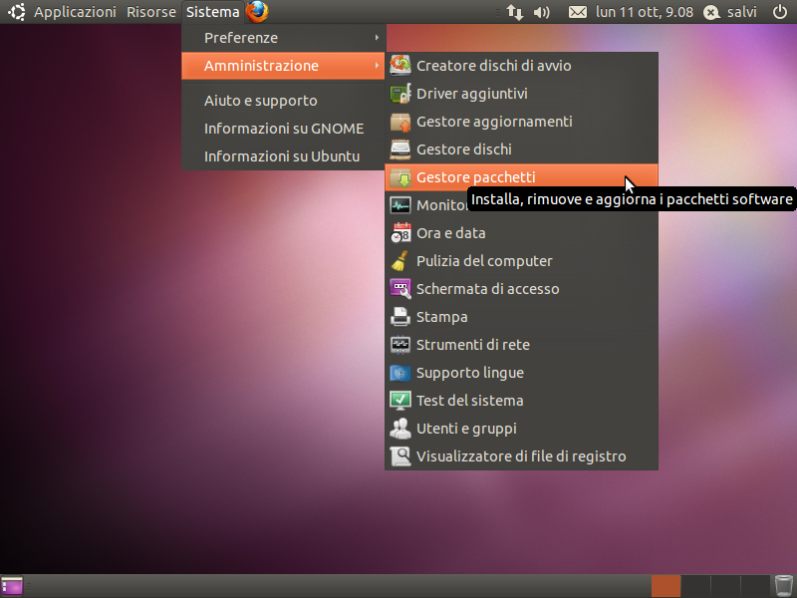Click the system monitor graph icon
Viewport: 797px width, 598px height.
[400, 205]
